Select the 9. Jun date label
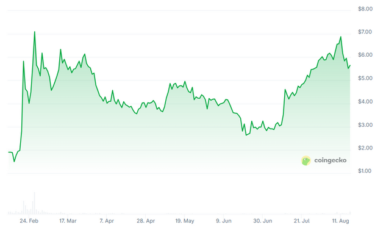 click(x=224, y=221)
